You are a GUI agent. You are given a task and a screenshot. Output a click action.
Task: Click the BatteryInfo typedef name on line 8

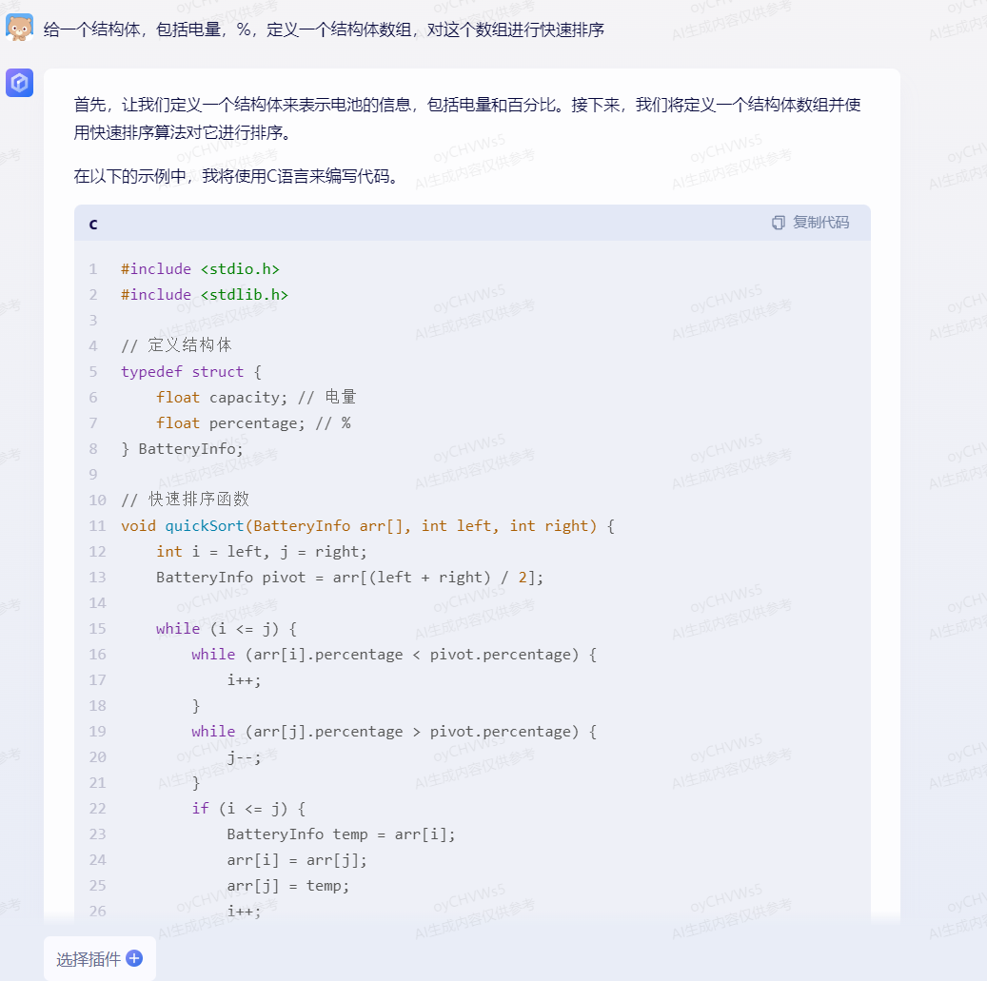pos(188,447)
